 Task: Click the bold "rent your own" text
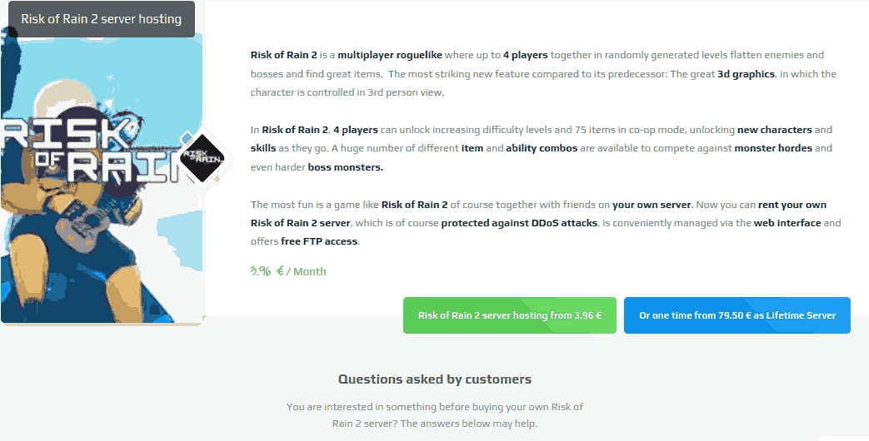coord(792,205)
